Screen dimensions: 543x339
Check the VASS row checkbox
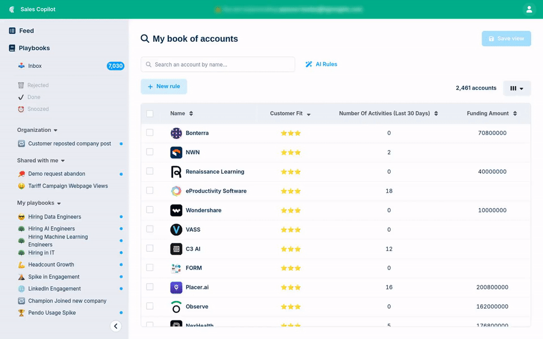coord(150,229)
